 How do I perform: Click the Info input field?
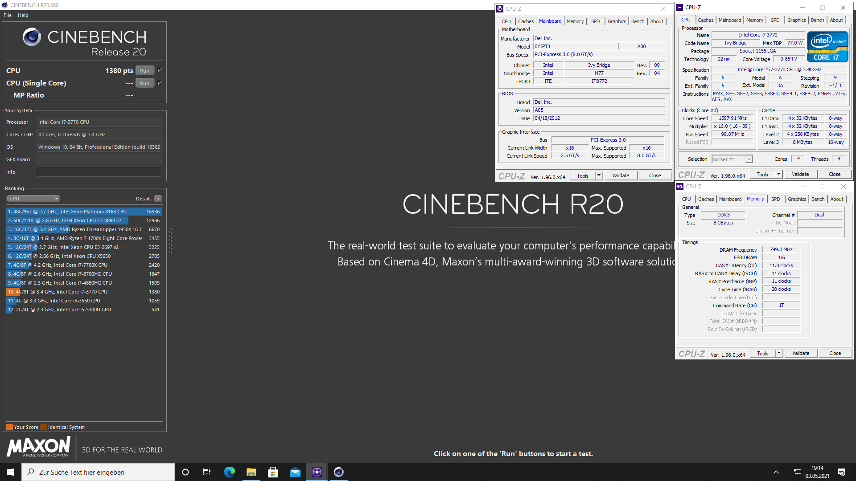[99, 172]
